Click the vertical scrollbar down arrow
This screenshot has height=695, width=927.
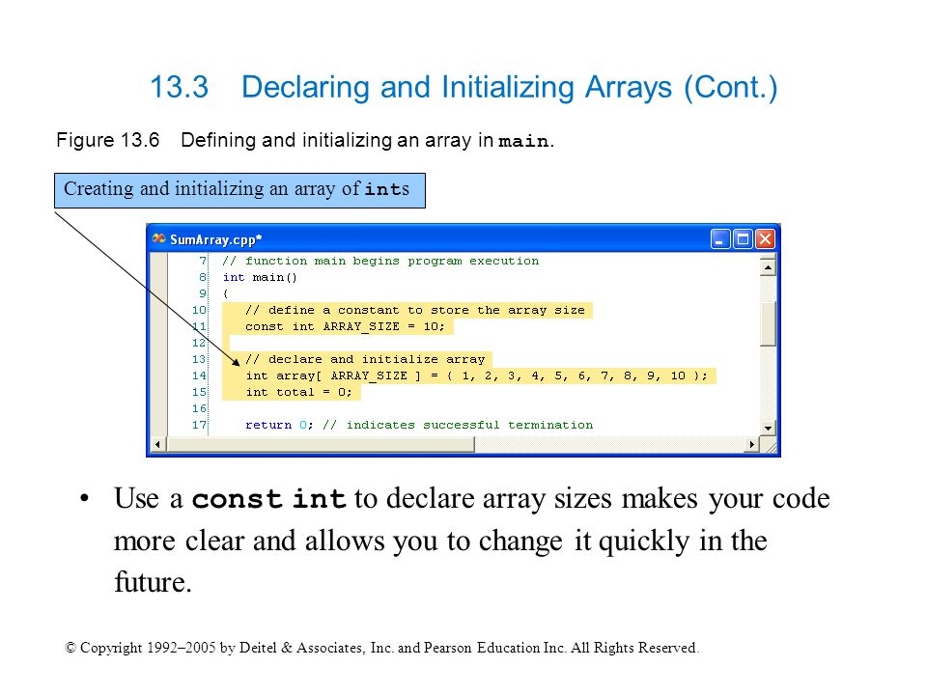pyautogui.click(x=768, y=428)
